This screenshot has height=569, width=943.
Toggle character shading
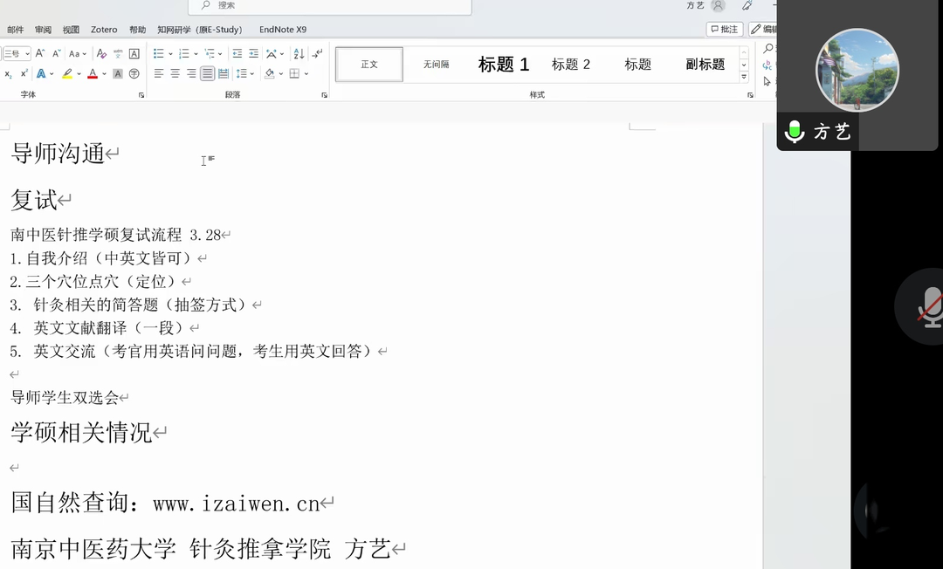(118, 73)
